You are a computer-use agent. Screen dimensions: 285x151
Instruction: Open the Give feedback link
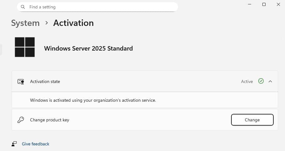coord(35,144)
